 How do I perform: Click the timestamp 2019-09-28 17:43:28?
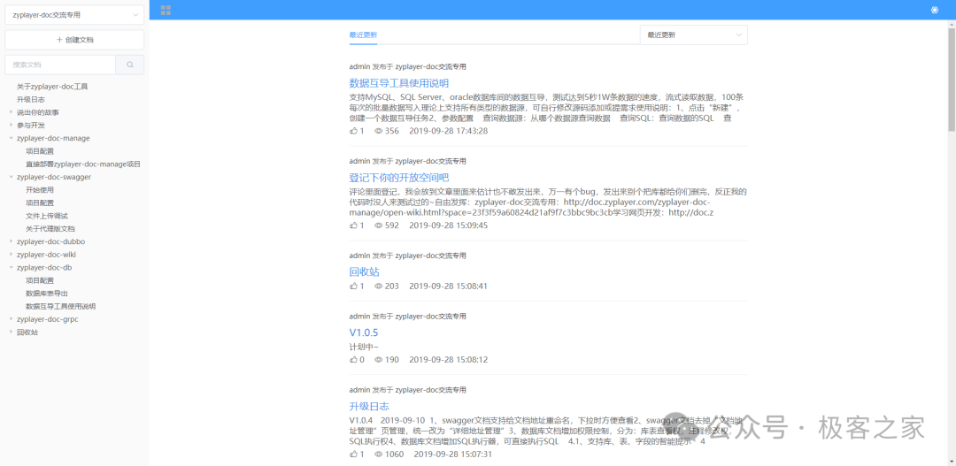448,131
